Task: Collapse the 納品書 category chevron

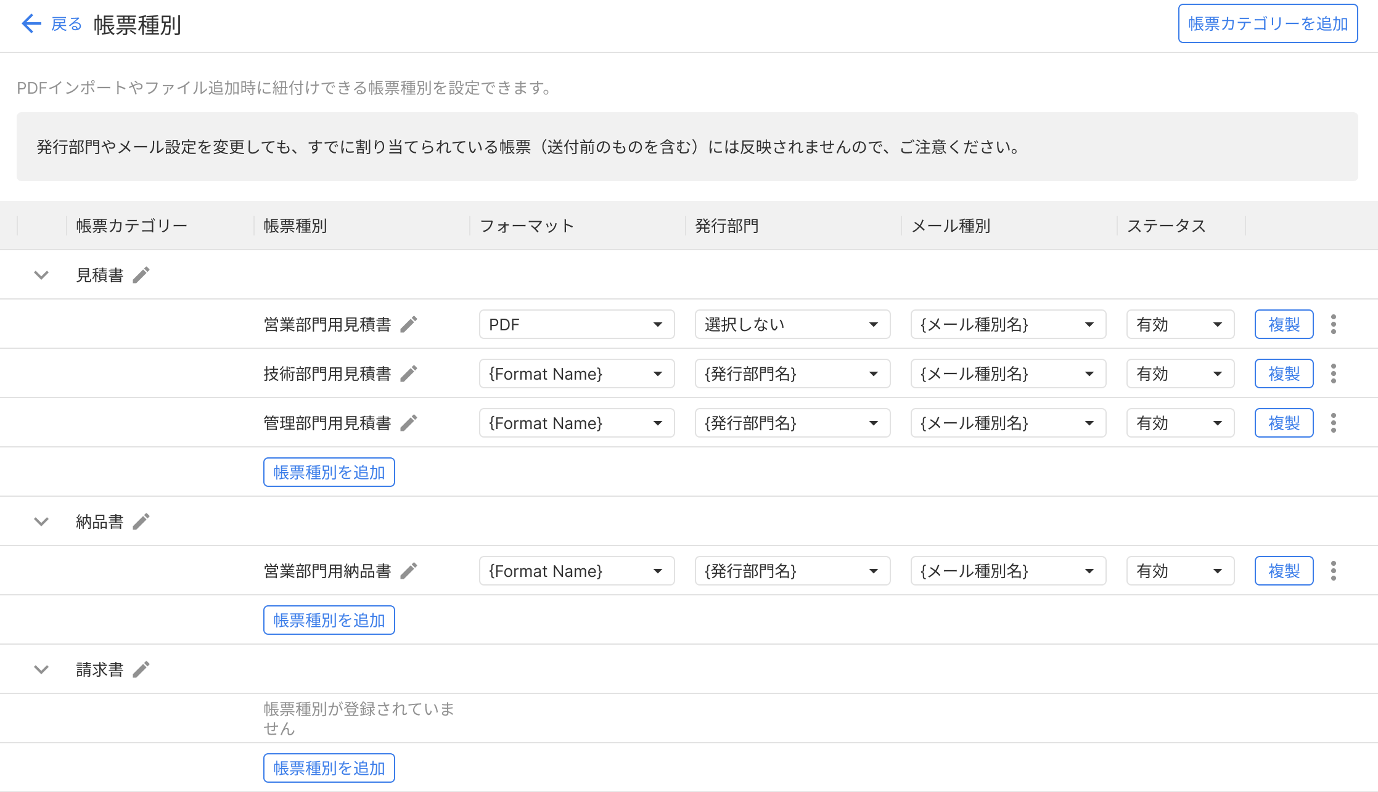Action: (41, 521)
